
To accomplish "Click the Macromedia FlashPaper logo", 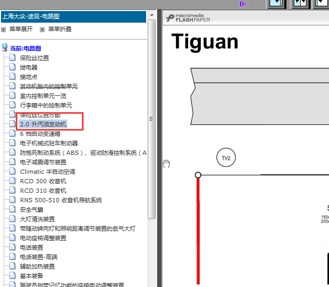I will pos(188,18).
